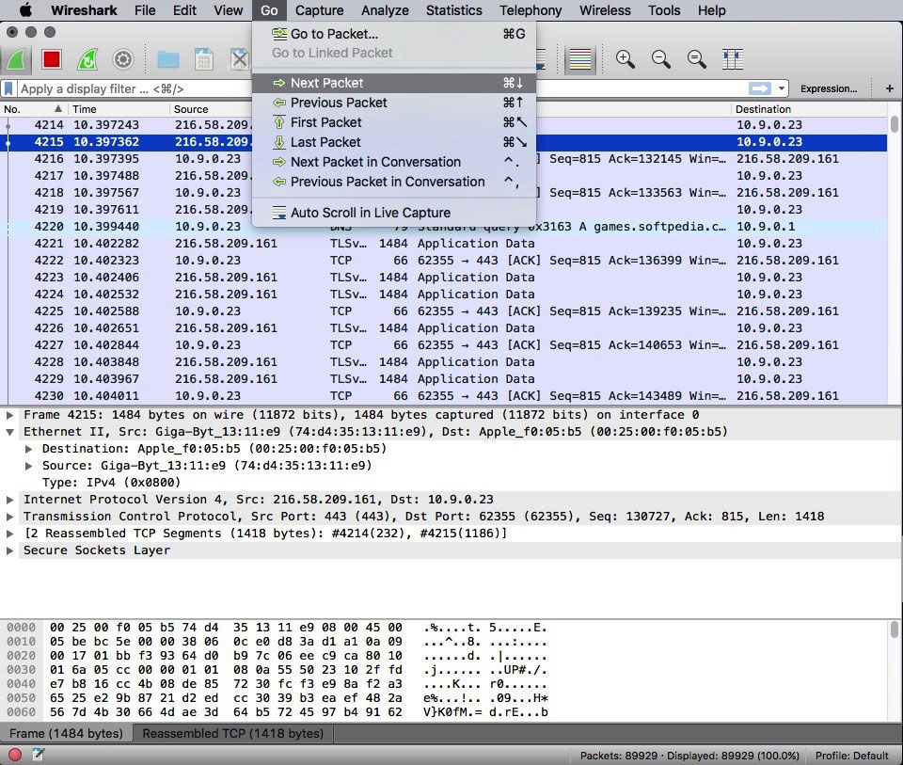This screenshot has width=903, height=765.
Task: Select Type: IPv4 (0x0800) line
Action: (111, 482)
